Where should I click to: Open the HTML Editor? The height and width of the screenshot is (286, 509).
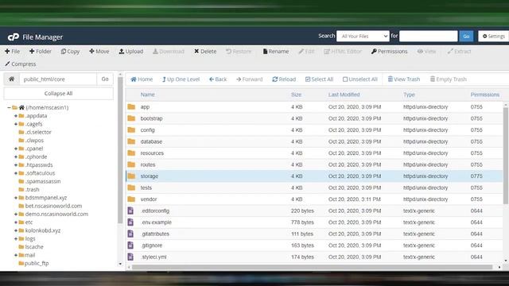[343, 51]
